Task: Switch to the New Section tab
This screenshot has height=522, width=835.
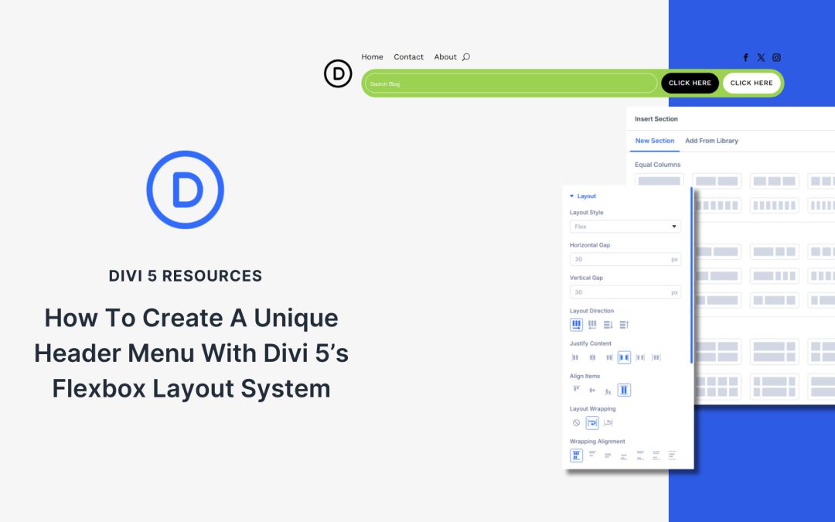Action: coord(655,141)
